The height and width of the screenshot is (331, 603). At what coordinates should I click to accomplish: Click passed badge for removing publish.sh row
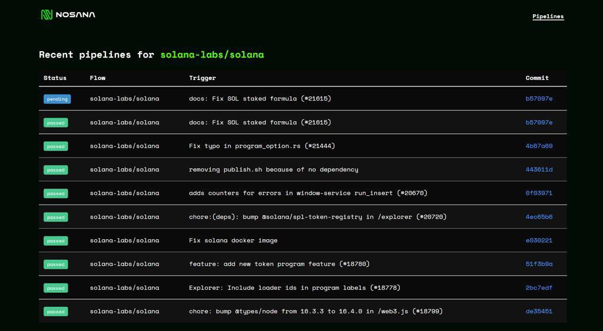[56, 170]
